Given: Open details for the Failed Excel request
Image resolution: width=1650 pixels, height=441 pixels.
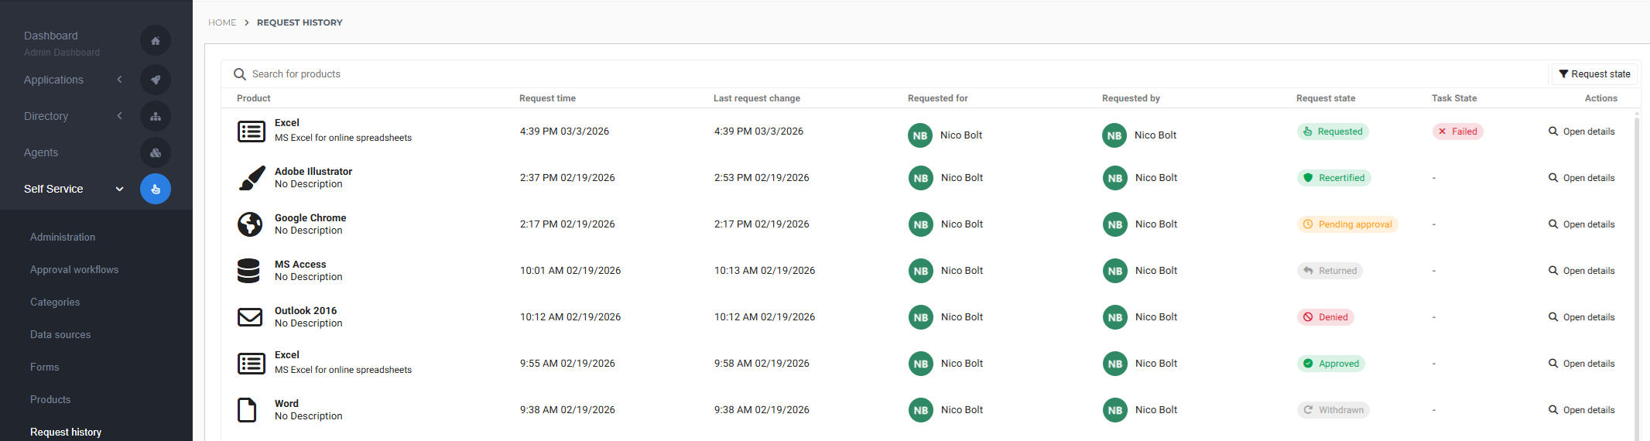Looking at the screenshot, I should coord(1581,132).
